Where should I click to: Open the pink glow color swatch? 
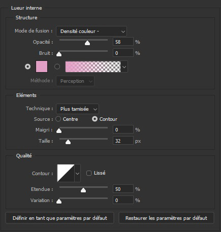[42, 67]
